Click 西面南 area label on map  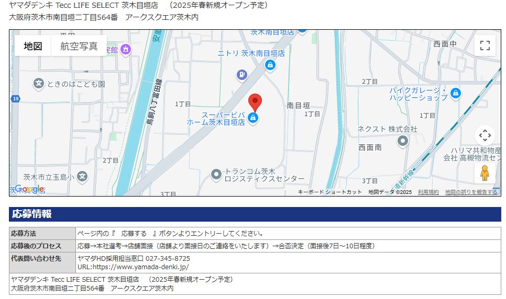(x=370, y=147)
